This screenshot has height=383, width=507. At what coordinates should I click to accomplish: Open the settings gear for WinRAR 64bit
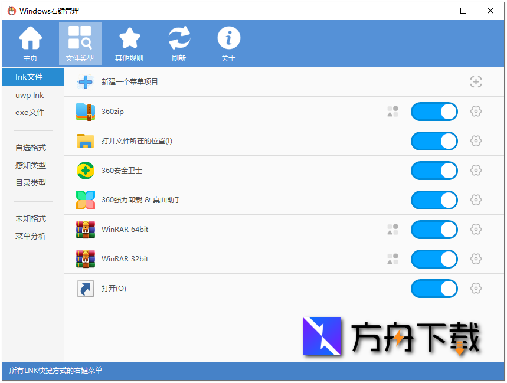476,230
